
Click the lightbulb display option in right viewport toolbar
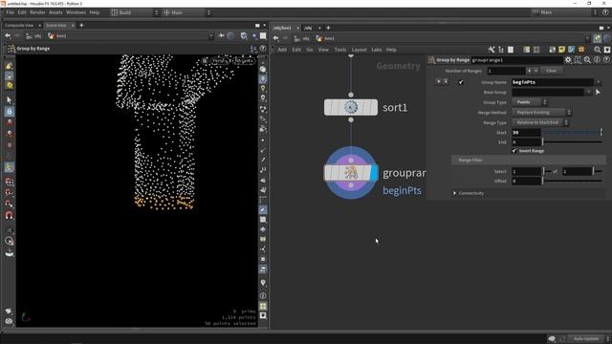[x=263, y=89]
